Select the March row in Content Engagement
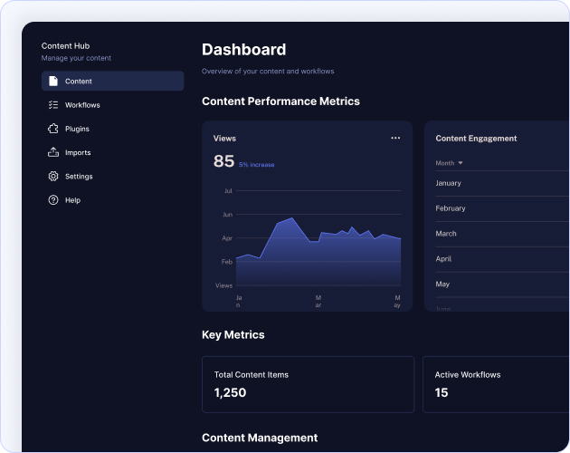 point(502,234)
